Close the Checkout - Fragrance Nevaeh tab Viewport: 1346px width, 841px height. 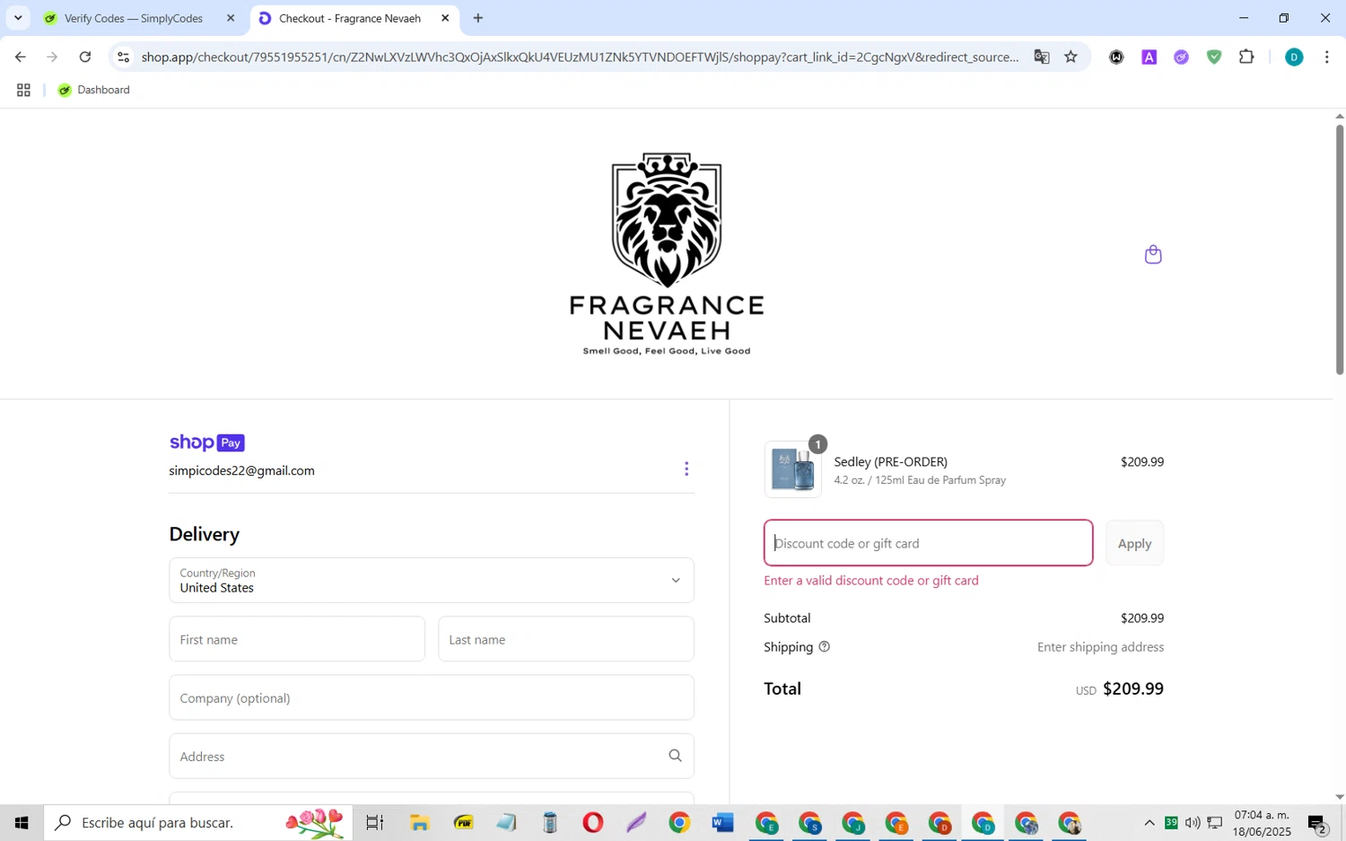pos(445,18)
